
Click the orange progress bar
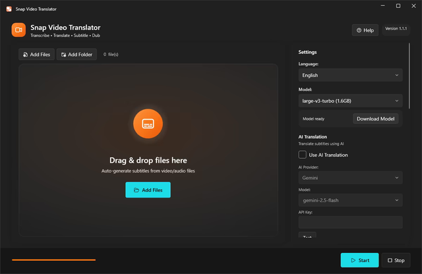(54, 260)
